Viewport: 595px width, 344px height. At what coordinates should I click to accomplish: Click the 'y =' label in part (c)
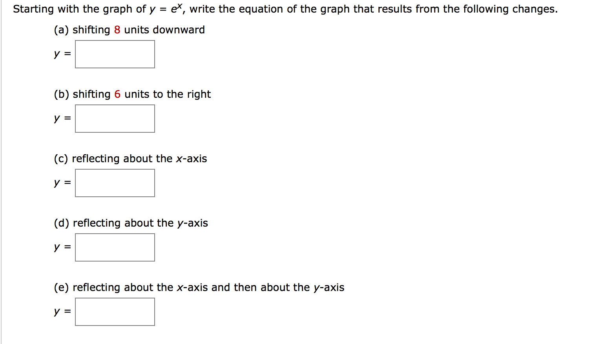coord(62,183)
